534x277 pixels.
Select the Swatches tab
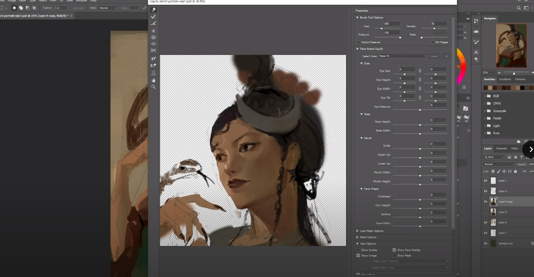(490, 79)
